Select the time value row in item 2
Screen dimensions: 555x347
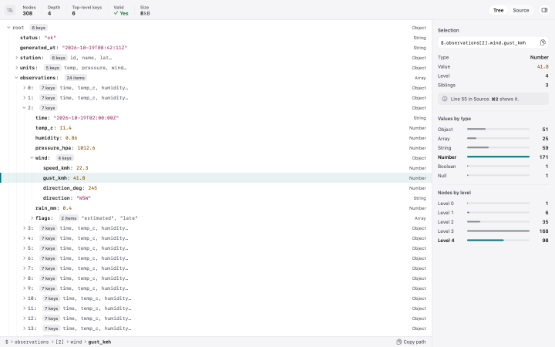tap(216, 118)
